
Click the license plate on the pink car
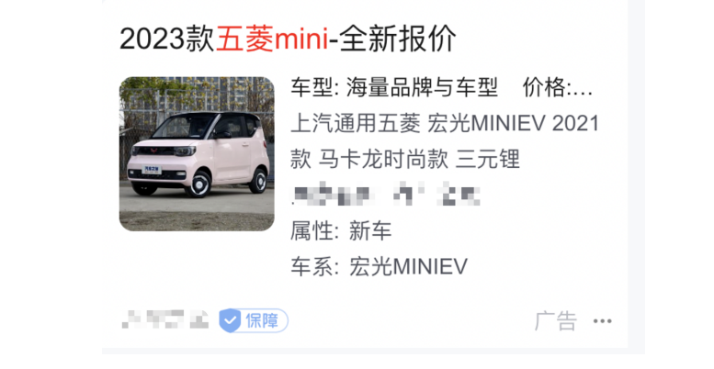[152, 170]
